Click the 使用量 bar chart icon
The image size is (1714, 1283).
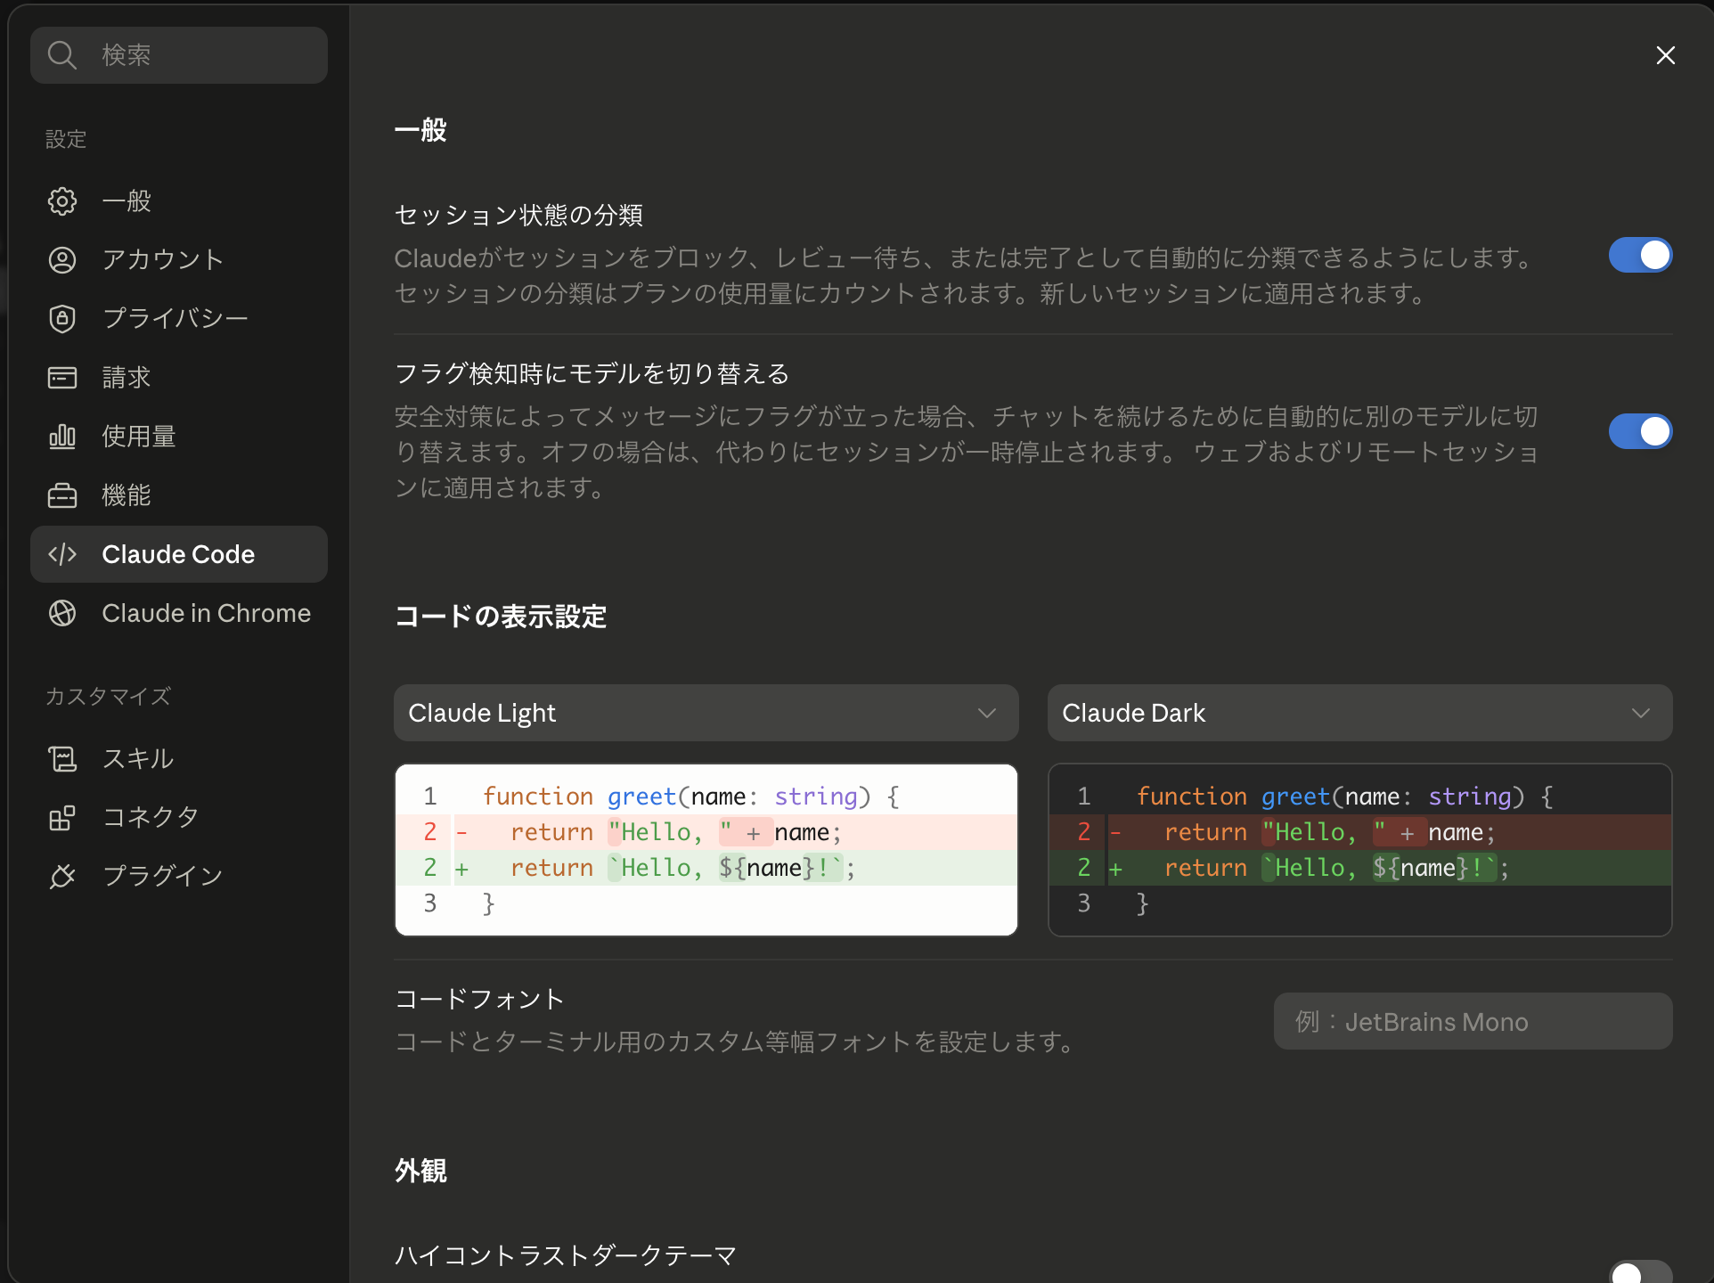pos(62,437)
